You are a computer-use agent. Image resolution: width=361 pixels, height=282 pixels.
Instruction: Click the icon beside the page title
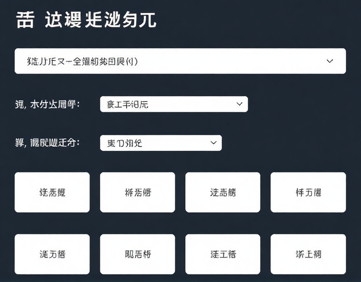coord(25,20)
